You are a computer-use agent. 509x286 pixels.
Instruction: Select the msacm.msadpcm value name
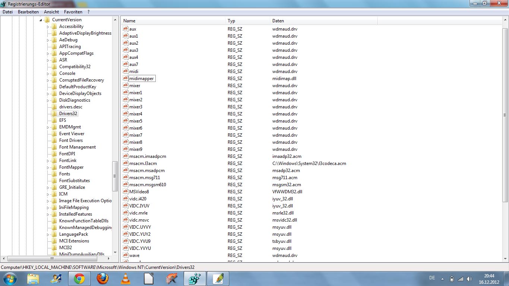[x=147, y=170]
